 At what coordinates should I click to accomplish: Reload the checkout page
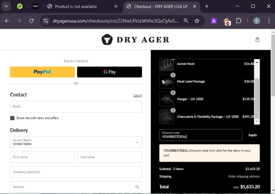point(31,21)
